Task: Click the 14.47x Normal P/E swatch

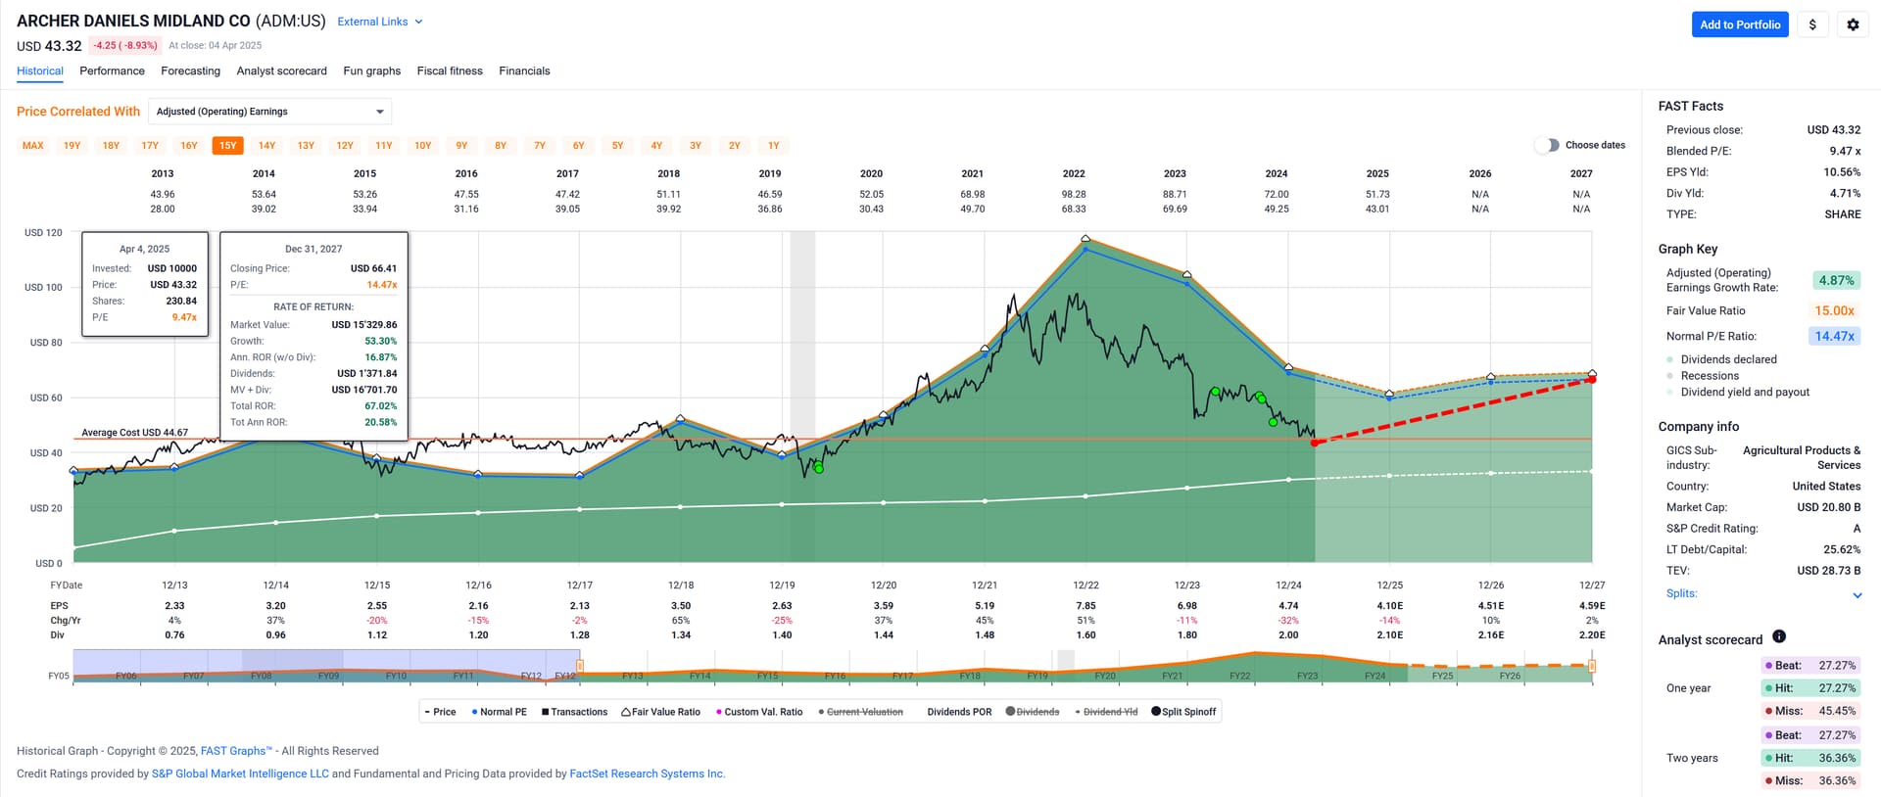Action: [1834, 336]
